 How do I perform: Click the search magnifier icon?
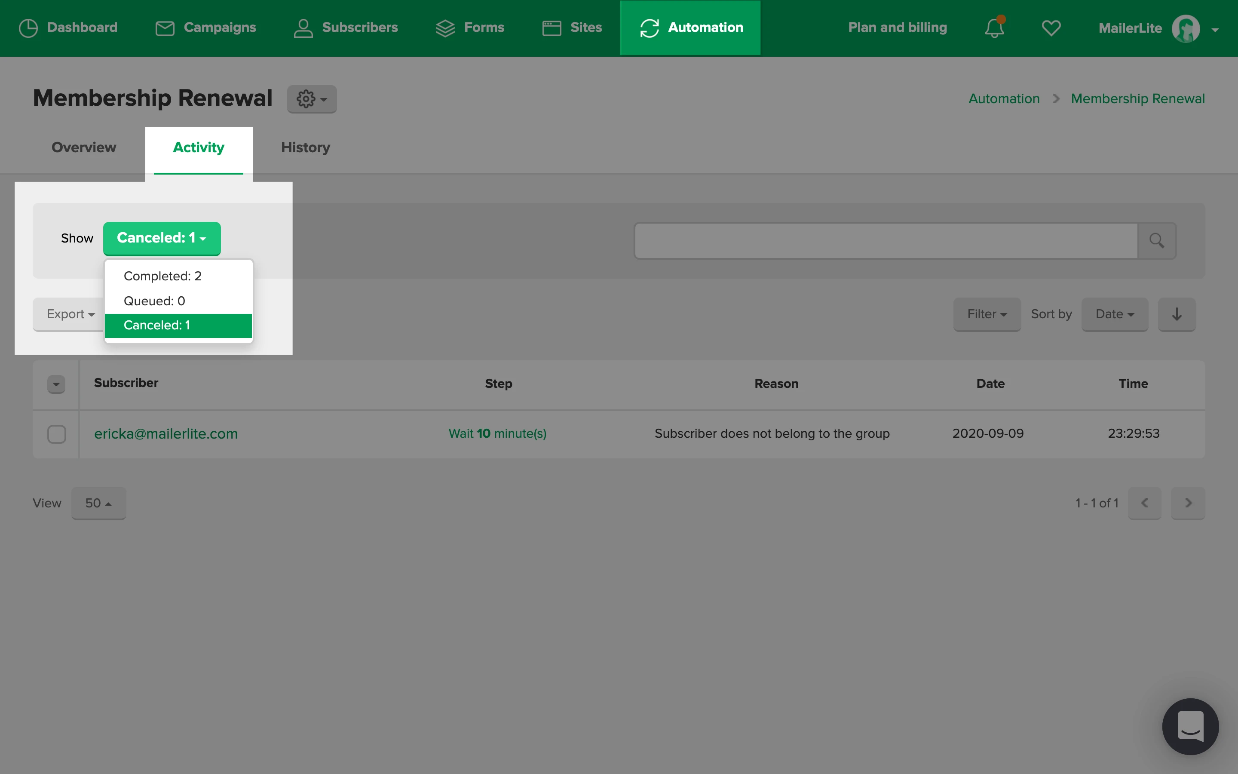pos(1157,241)
